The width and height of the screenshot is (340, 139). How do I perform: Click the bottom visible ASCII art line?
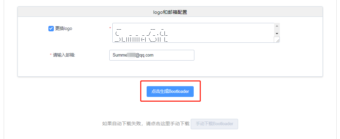tap(141, 40)
